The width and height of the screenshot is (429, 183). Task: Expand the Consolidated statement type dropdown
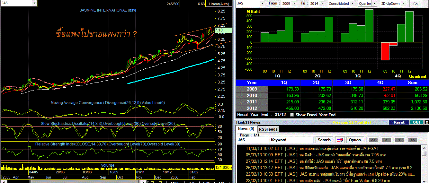click(353, 3)
